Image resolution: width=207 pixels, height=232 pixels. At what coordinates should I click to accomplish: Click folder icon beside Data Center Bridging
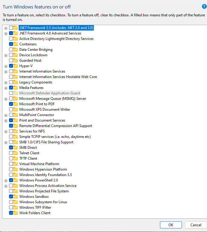point(15,50)
